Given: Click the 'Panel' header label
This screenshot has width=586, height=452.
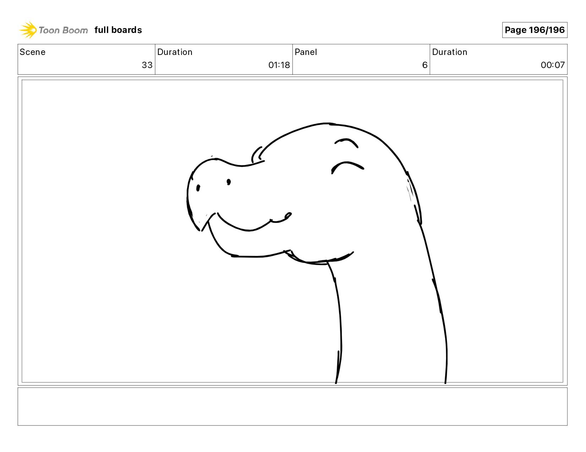Looking at the screenshot, I should tap(306, 52).
